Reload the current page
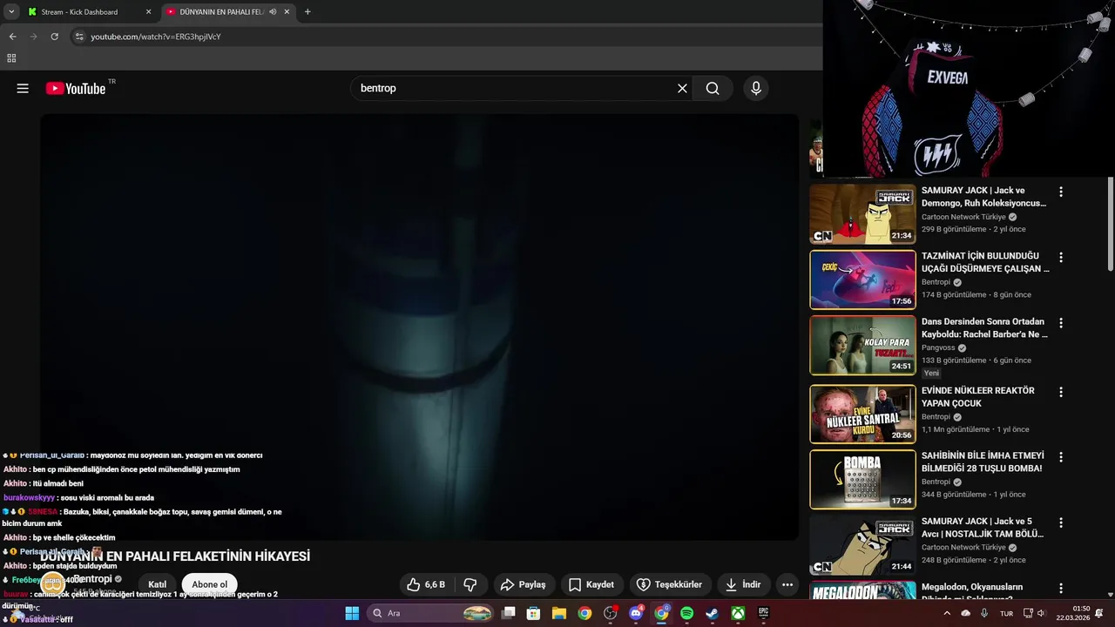This screenshot has width=1115, height=627. click(x=54, y=37)
